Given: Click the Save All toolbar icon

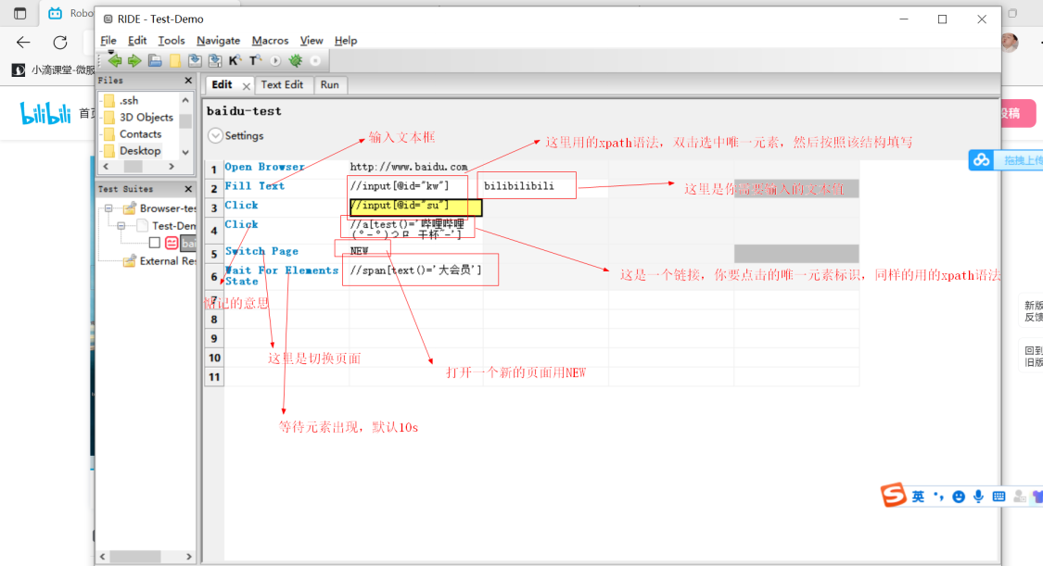Looking at the screenshot, I should click(215, 60).
